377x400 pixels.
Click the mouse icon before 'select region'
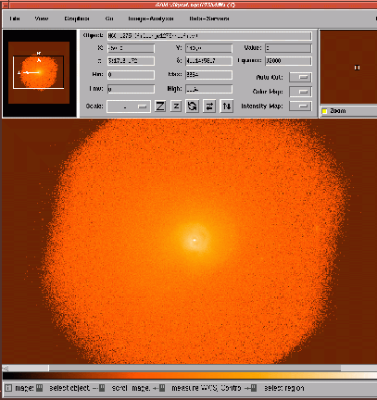tap(254, 388)
